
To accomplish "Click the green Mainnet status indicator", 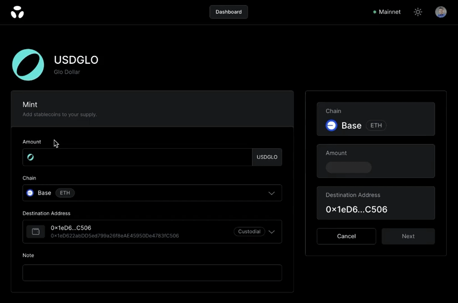I will point(375,12).
